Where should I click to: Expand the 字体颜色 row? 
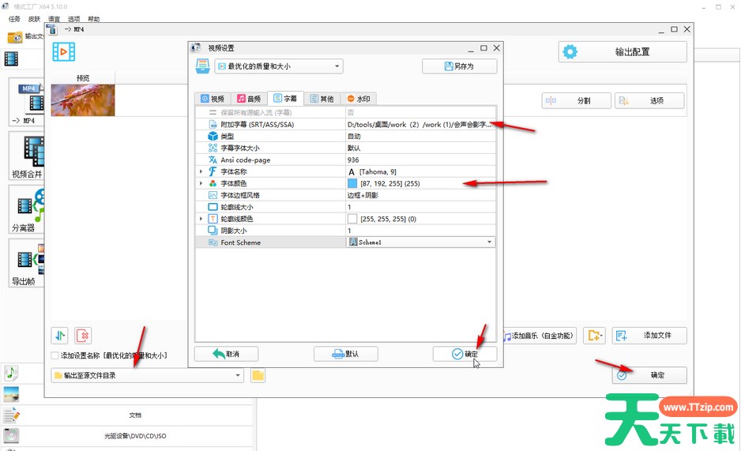[201, 183]
